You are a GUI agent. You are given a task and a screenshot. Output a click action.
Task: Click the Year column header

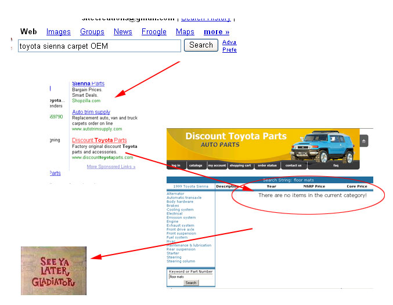point(272,187)
